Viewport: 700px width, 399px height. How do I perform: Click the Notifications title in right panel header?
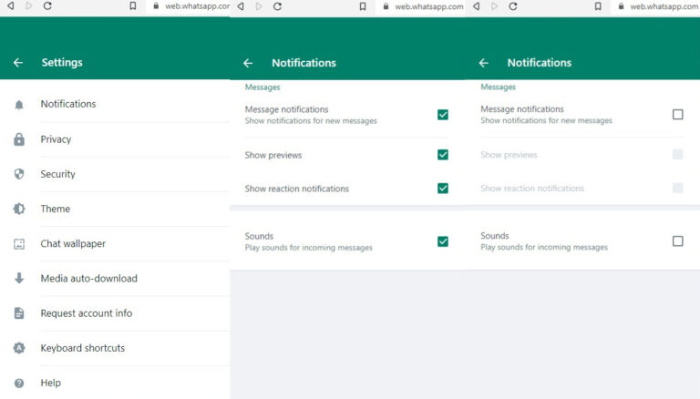[x=540, y=63]
